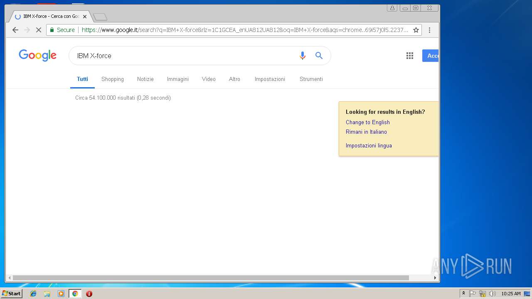
Task: Open Windows Media Player taskbar icon
Action: [x=61, y=294]
